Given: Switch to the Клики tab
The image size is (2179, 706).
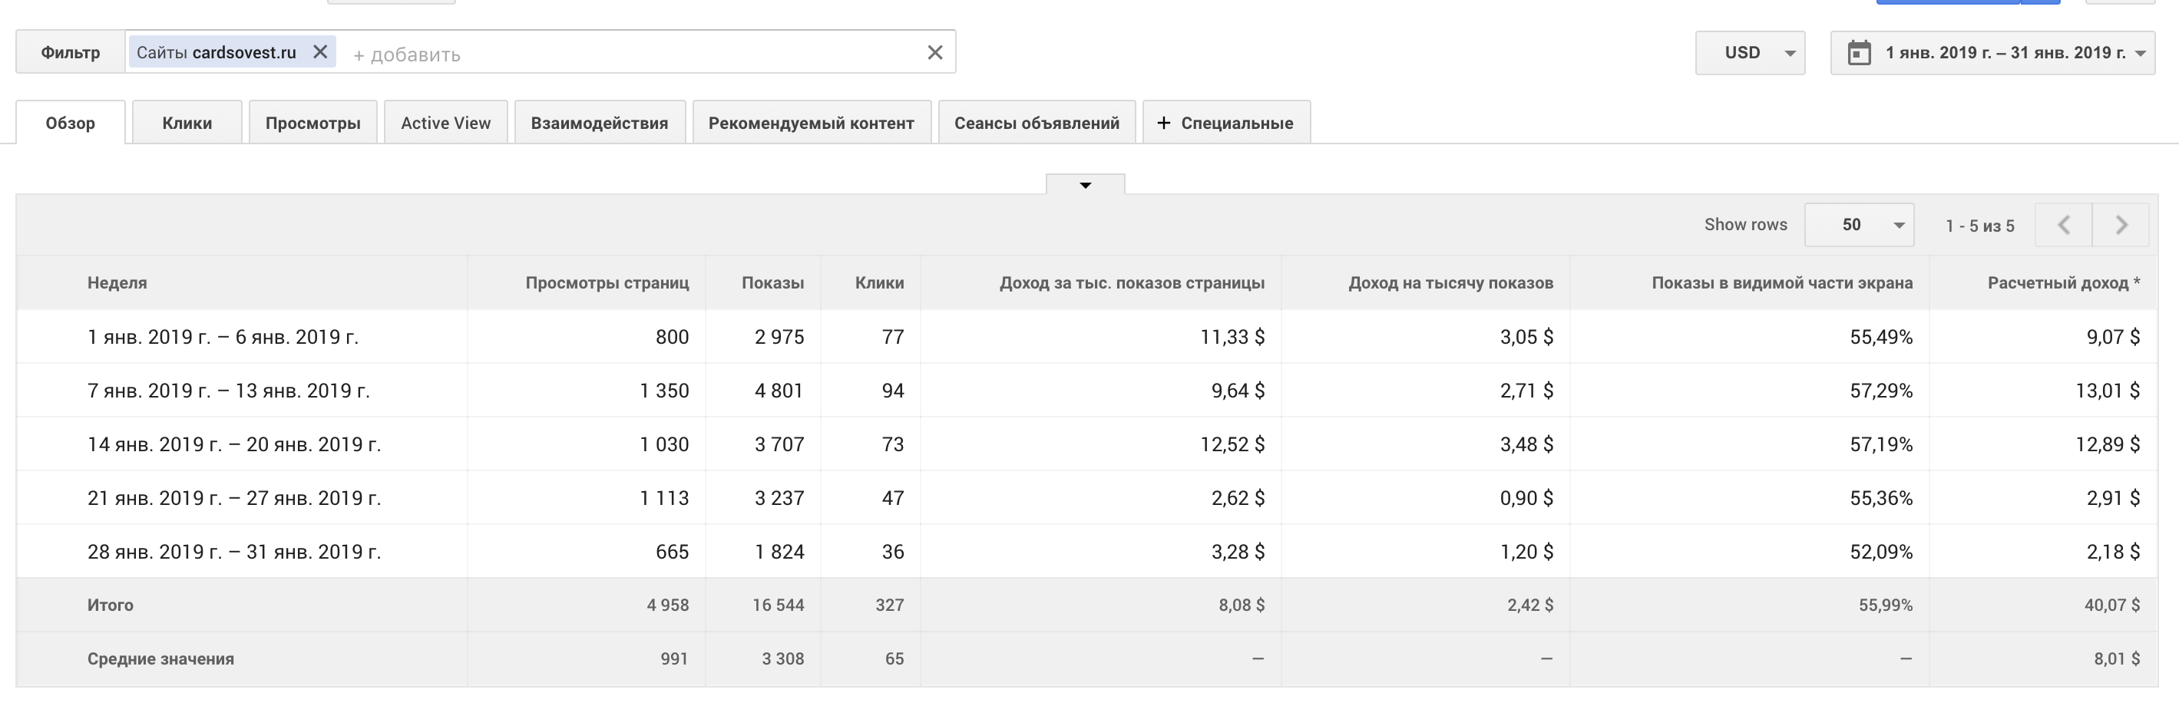Looking at the screenshot, I should (187, 124).
